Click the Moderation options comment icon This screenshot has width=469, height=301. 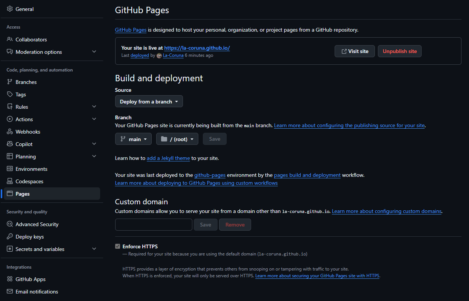(x=10, y=52)
